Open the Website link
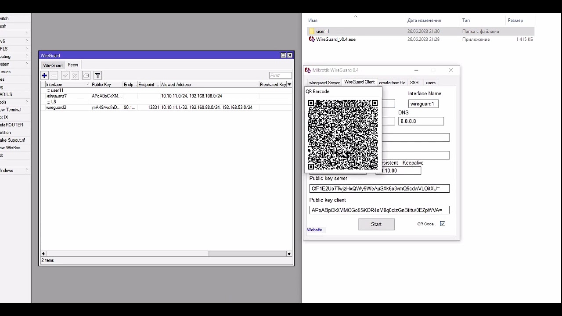This screenshot has height=316, width=562. (x=314, y=230)
